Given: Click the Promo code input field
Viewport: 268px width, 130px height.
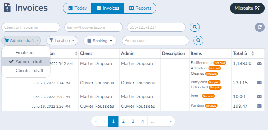Looking at the screenshot, I should click(x=156, y=41).
